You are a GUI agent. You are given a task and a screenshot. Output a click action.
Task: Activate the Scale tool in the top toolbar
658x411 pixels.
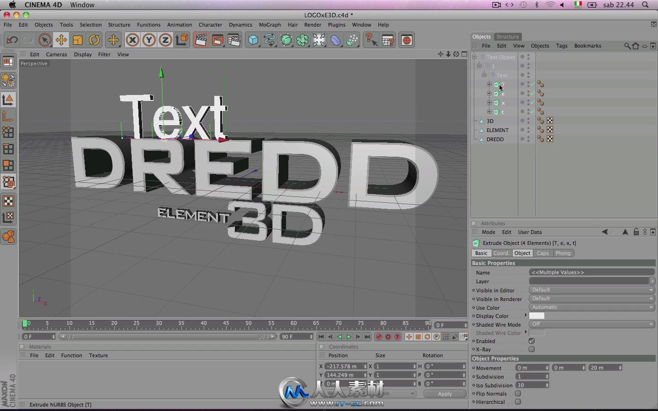click(78, 40)
